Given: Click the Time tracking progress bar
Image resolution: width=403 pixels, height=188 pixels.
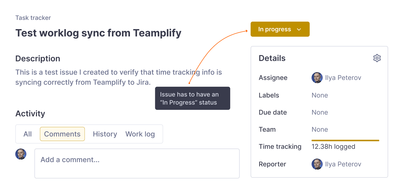Looking at the screenshot, I should coord(345,140).
